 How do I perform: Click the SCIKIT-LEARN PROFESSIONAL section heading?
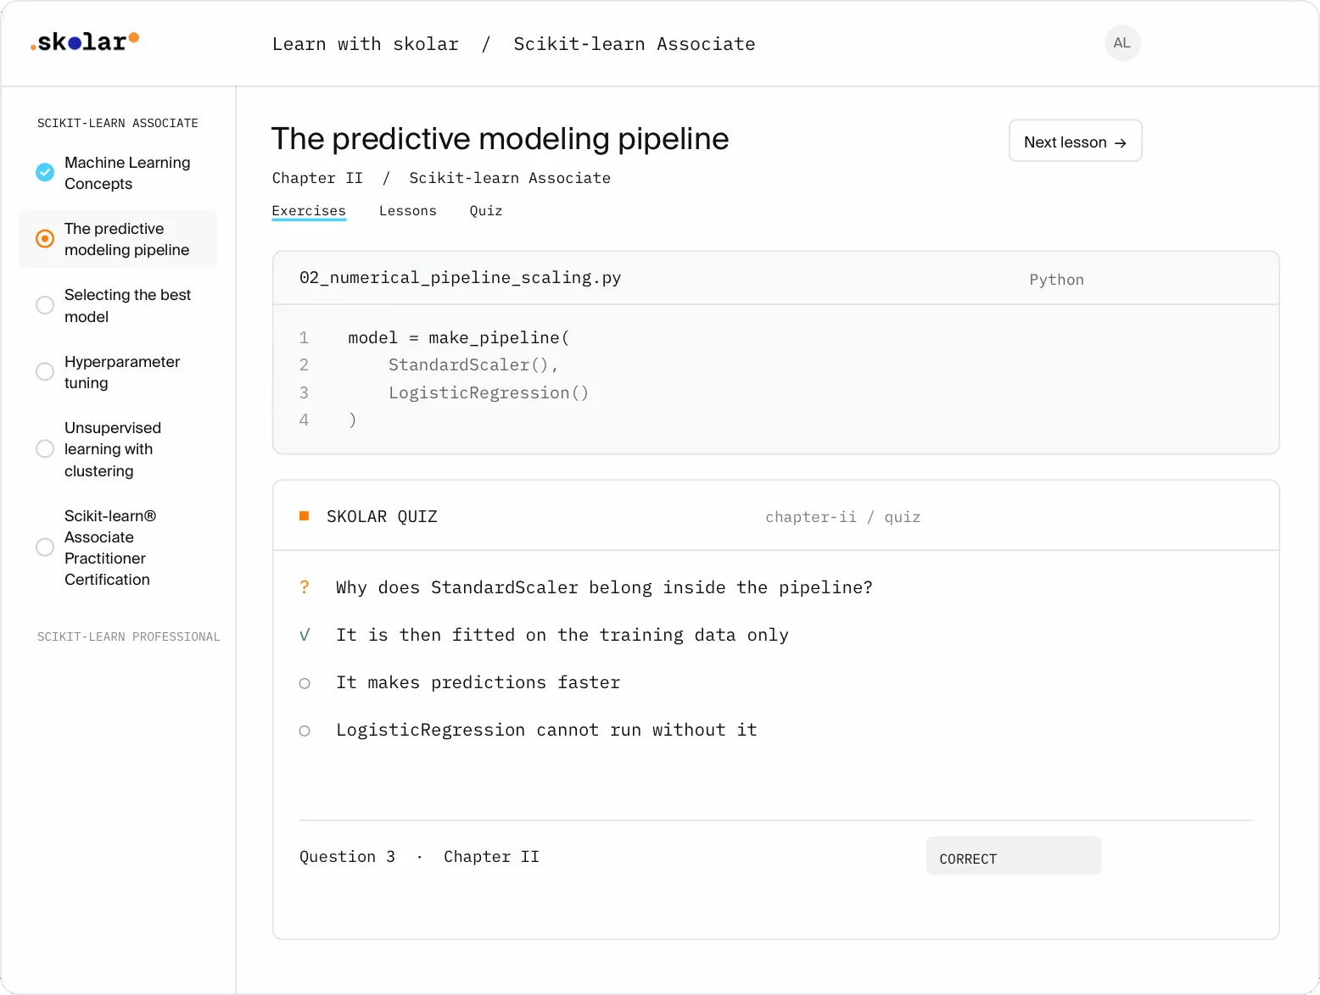click(x=128, y=636)
